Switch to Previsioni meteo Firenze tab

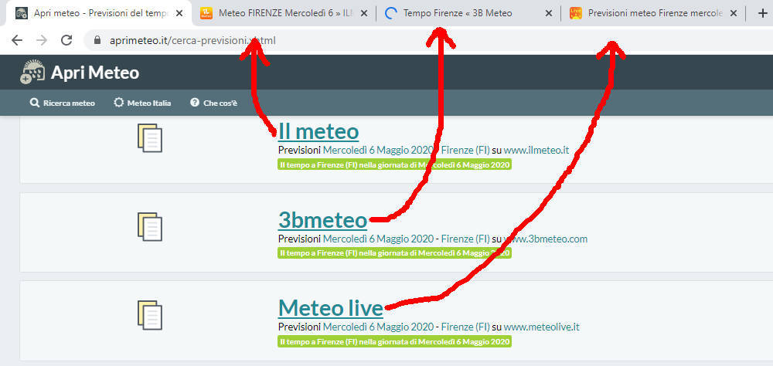tap(653, 13)
